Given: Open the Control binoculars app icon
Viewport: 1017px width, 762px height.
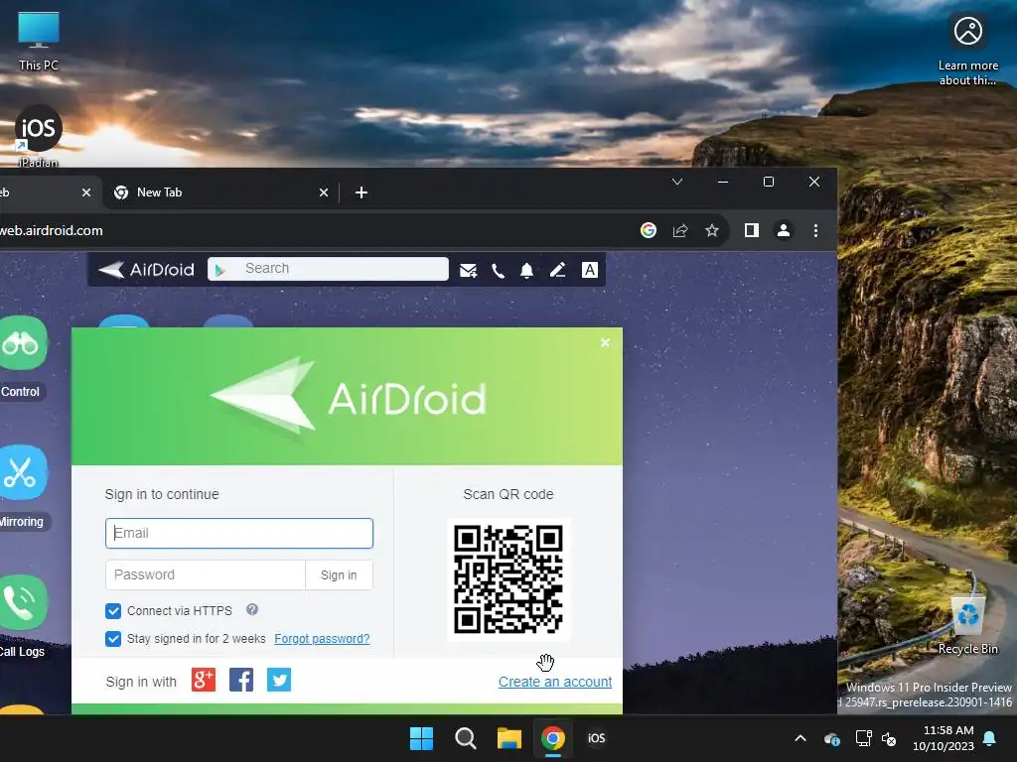Looking at the screenshot, I should click(21, 343).
